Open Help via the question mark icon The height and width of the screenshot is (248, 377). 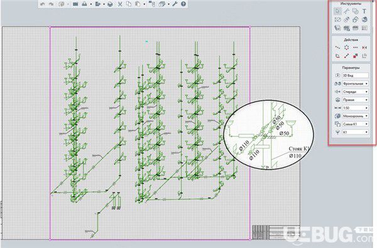[183, 4]
